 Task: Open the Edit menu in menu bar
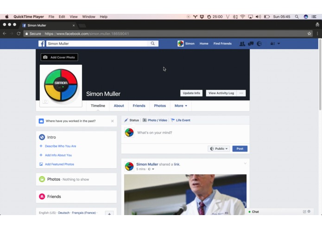(x=62, y=17)
